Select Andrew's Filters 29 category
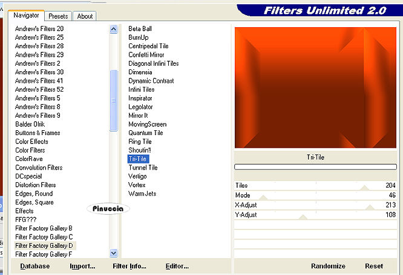 (39, 55)
